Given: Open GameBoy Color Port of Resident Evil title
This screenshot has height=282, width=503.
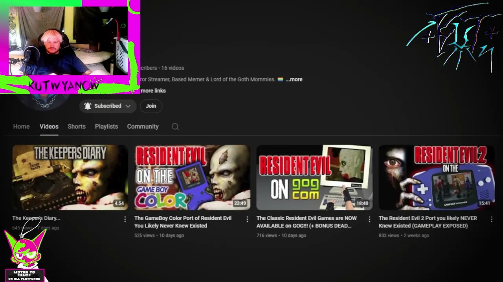Looking at the screenshot, I should [183, 222].
